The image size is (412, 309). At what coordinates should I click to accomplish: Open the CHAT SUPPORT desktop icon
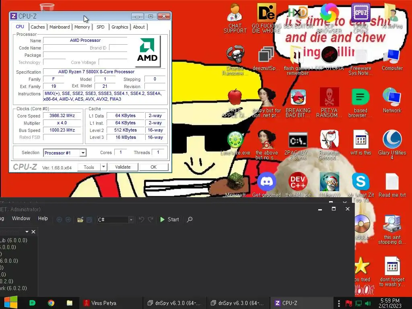(235, 18)
